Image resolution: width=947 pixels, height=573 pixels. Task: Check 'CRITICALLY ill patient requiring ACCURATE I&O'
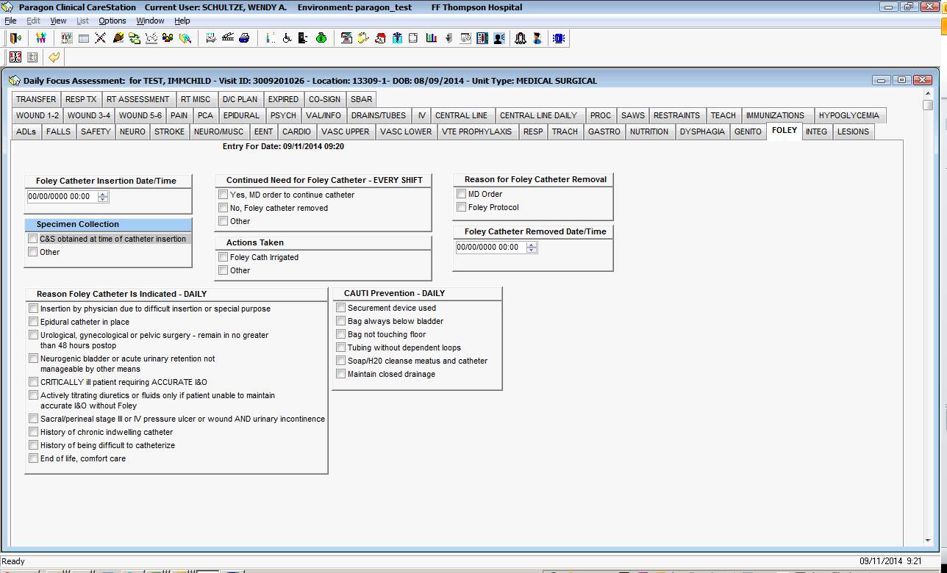(34, 382)
